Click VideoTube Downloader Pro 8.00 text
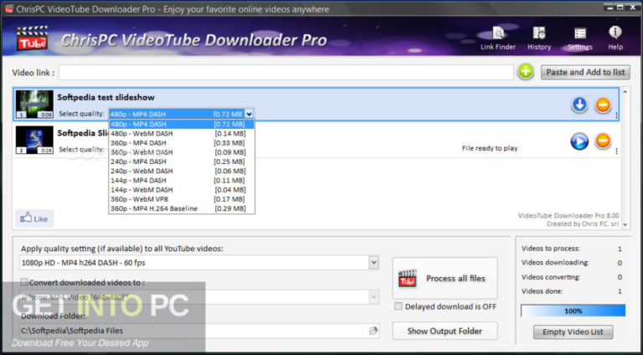This screenshot has width=643, height=355. (x=568, y=216)
